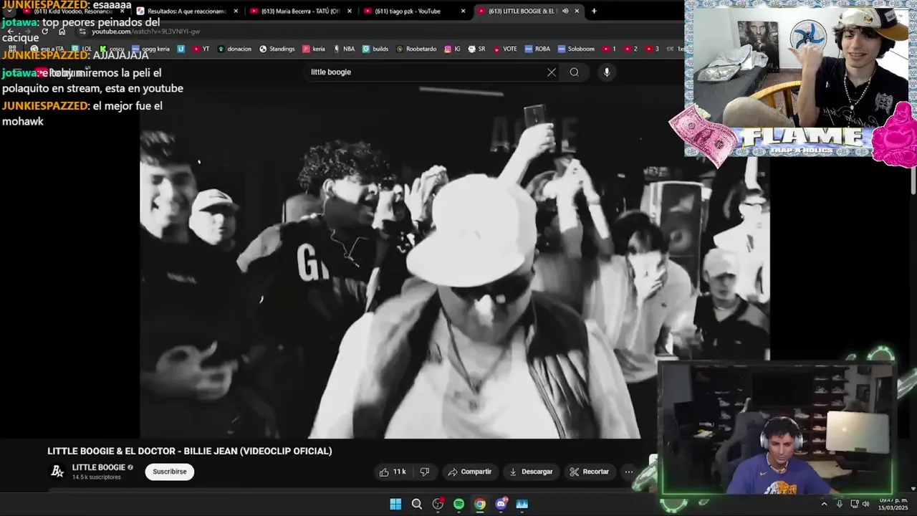This screenshot has width=917, height=516.
Task: Open the NBA bookmark
Action: pos(343,49)
